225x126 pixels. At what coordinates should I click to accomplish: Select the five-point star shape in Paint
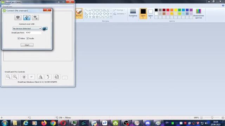[x=94, y=17]
